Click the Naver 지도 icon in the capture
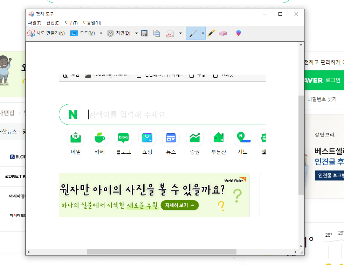Image resolution: width=344 pixels, height=265 pixels. point(242,138)
